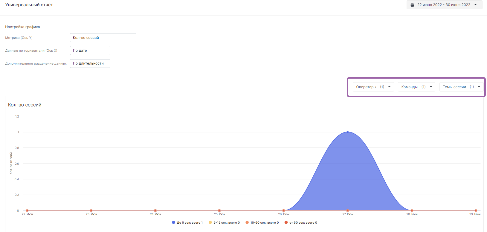
Task: Toggle the 15-60 сек legend series
Action: point(262,222)
